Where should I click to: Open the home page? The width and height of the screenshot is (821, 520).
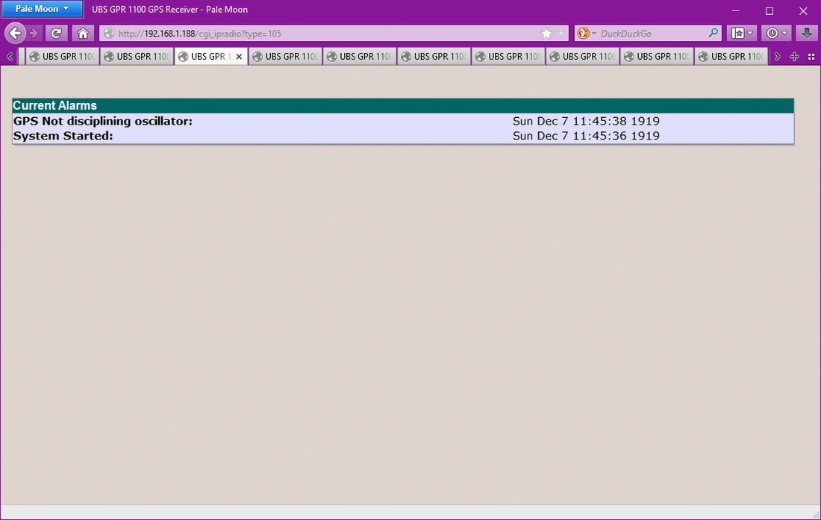pyautogui.click(x=83, y=34)
